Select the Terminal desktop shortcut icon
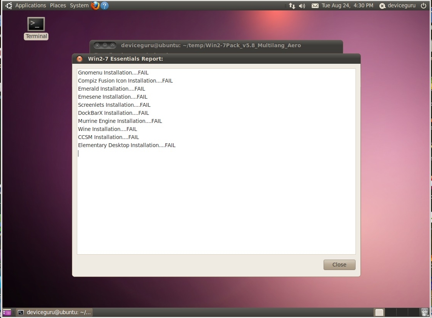432x318 pixels. click(x=36, y=28)
